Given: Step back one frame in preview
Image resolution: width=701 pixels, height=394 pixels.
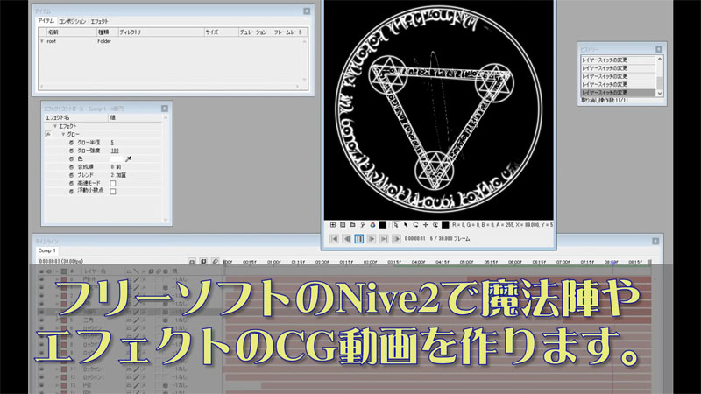Looking at the screenshot, I should tap(346, 239).
